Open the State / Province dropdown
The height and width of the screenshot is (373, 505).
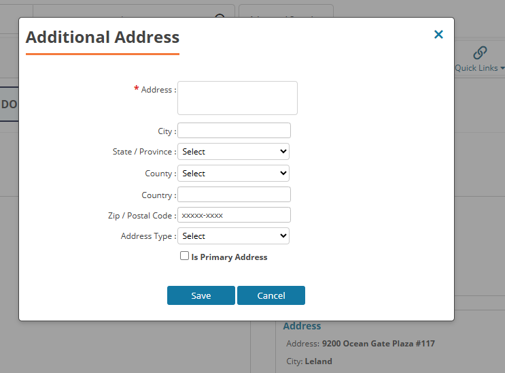pos(233,152)
